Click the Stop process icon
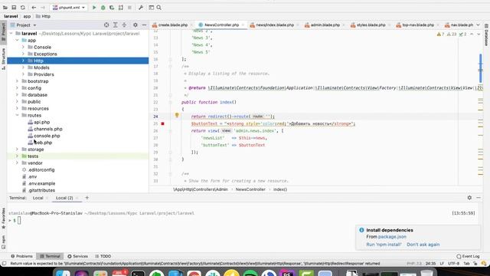The width and height of the screenshot is (490, 276). click(129, 7)
